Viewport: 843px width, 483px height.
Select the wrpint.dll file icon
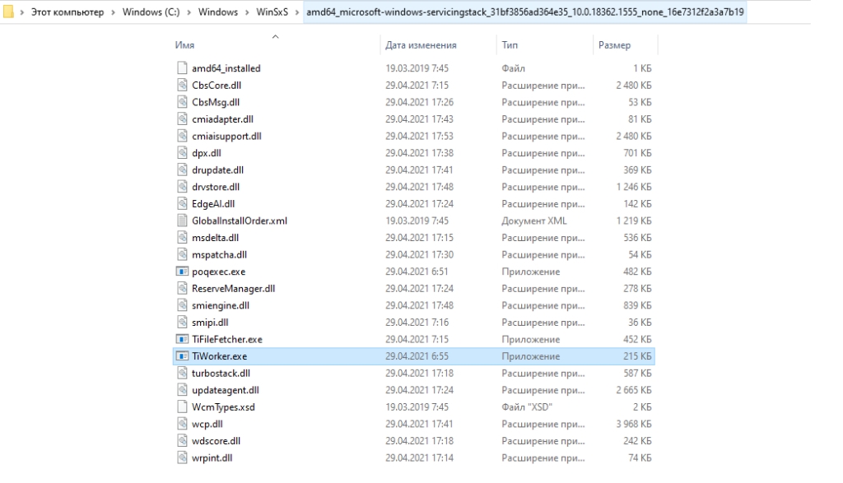click(183, 457)
